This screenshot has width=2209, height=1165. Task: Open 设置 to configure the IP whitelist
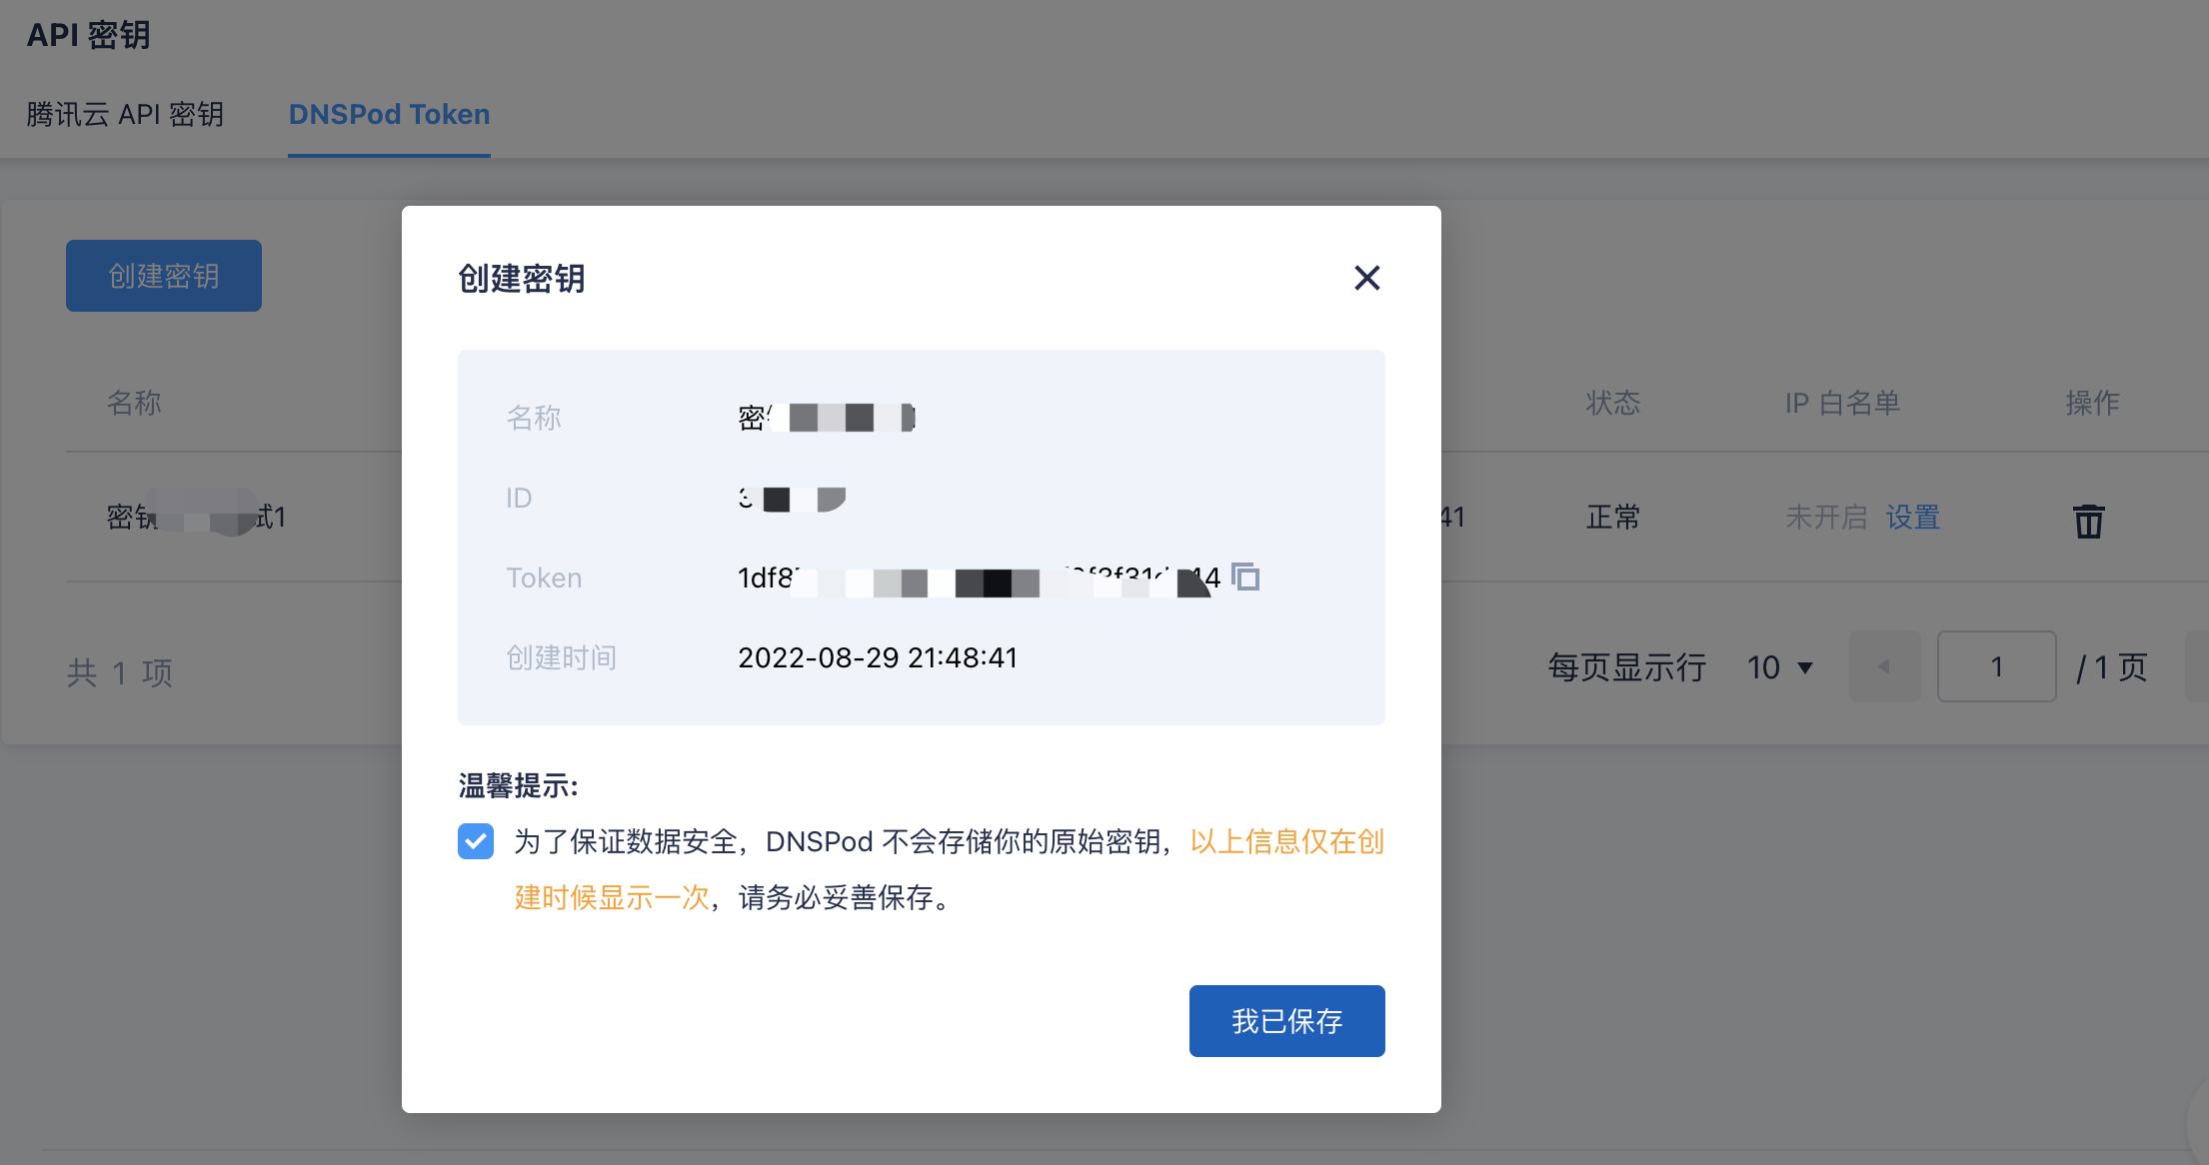click(x=1912, y=518)
